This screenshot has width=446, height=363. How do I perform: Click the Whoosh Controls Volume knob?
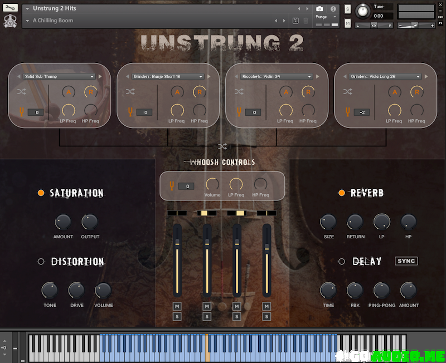pos(212,184)
